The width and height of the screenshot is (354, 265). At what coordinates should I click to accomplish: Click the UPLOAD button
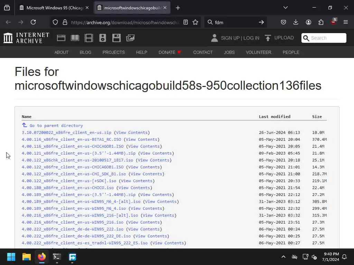(279, 38)
